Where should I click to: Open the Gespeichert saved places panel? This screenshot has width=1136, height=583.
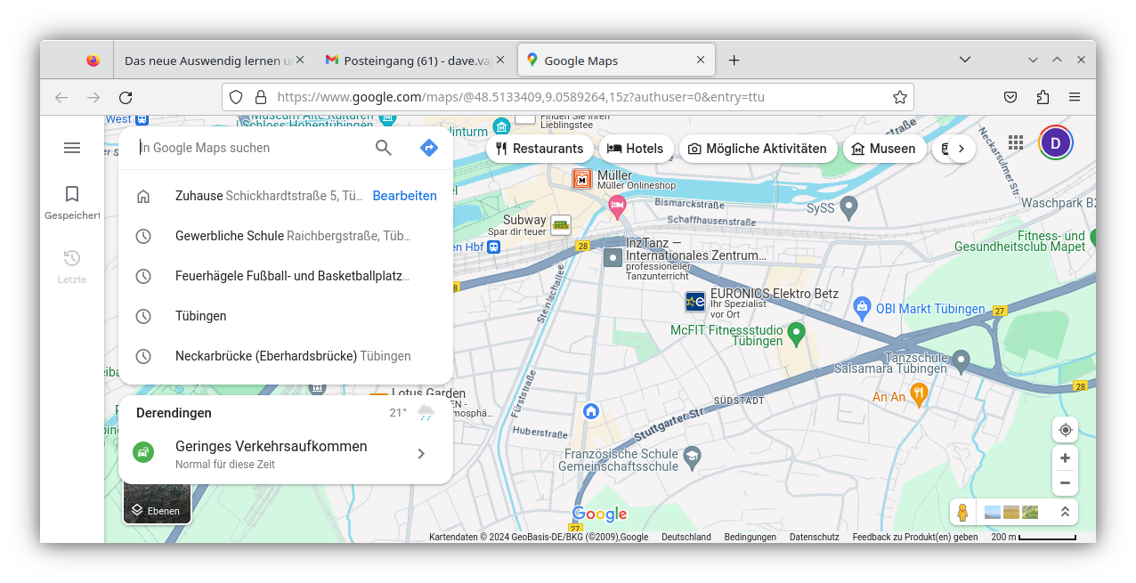coord(72,202)
